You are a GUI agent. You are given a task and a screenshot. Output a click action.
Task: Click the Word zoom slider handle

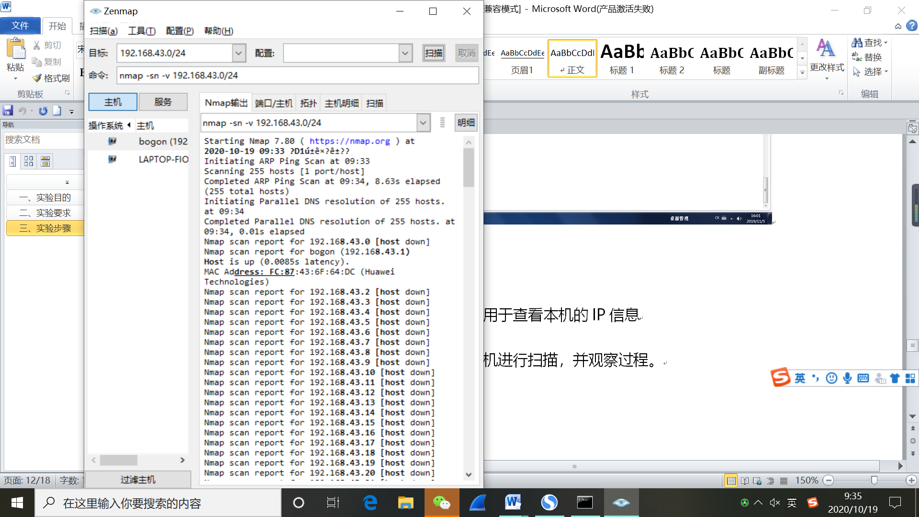point(874,480)
